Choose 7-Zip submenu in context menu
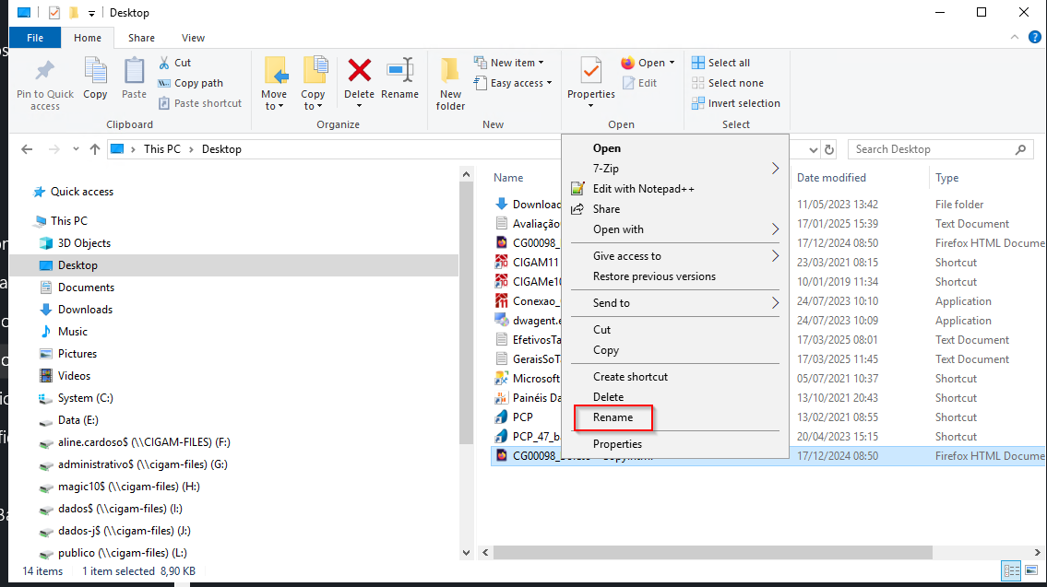Image resolution: width=1047 pixels, height=587 pixels. (x=675, y=169)
